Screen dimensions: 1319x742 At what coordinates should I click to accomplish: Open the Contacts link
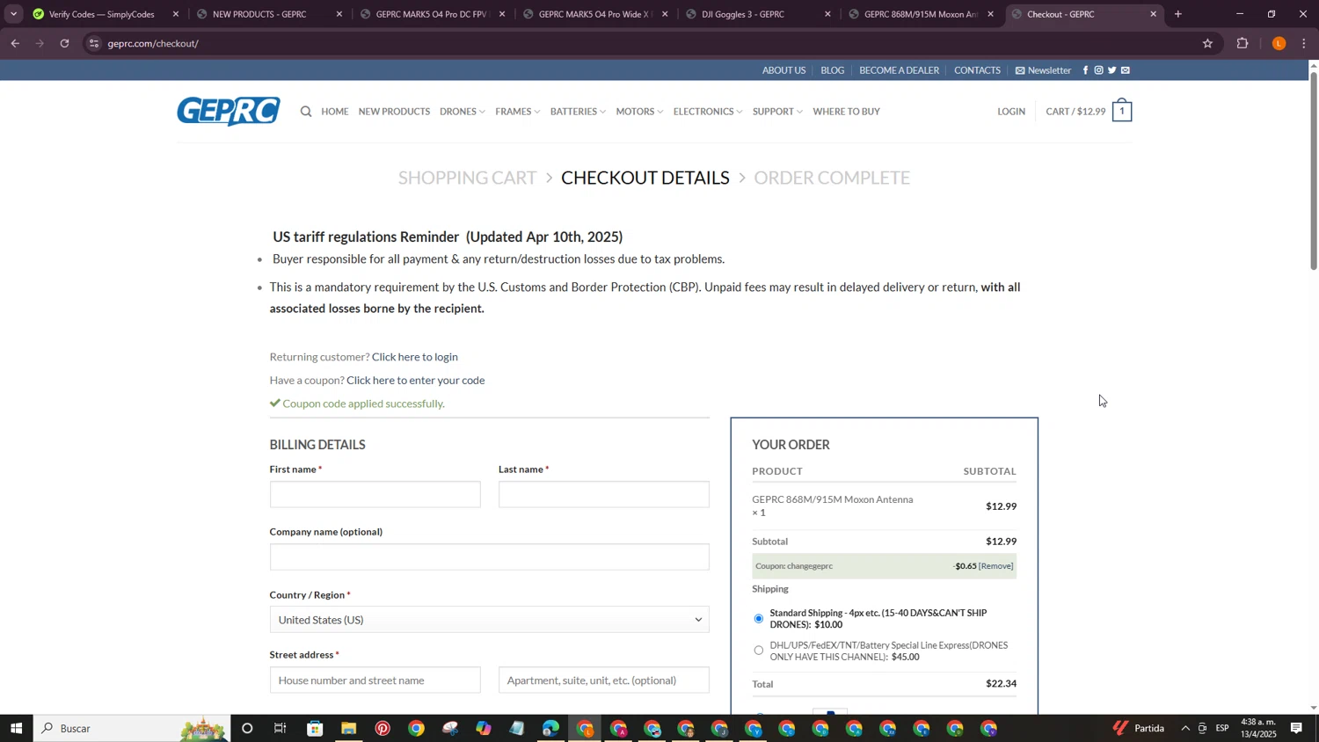point(977,70)
